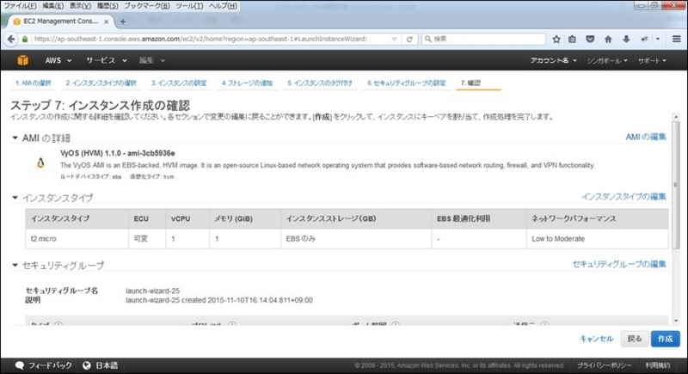Viewport: 688px width, 374px height.
Task: Click the 日本語 language selector
Action: 107,365
